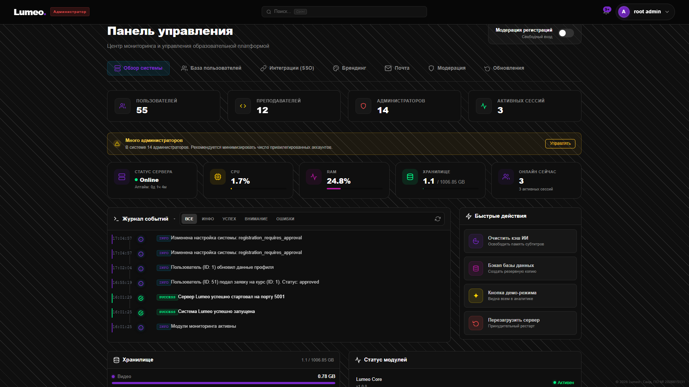Click the restart server icon
This screenshot has height=387, width=689.
tap(476, 323)
